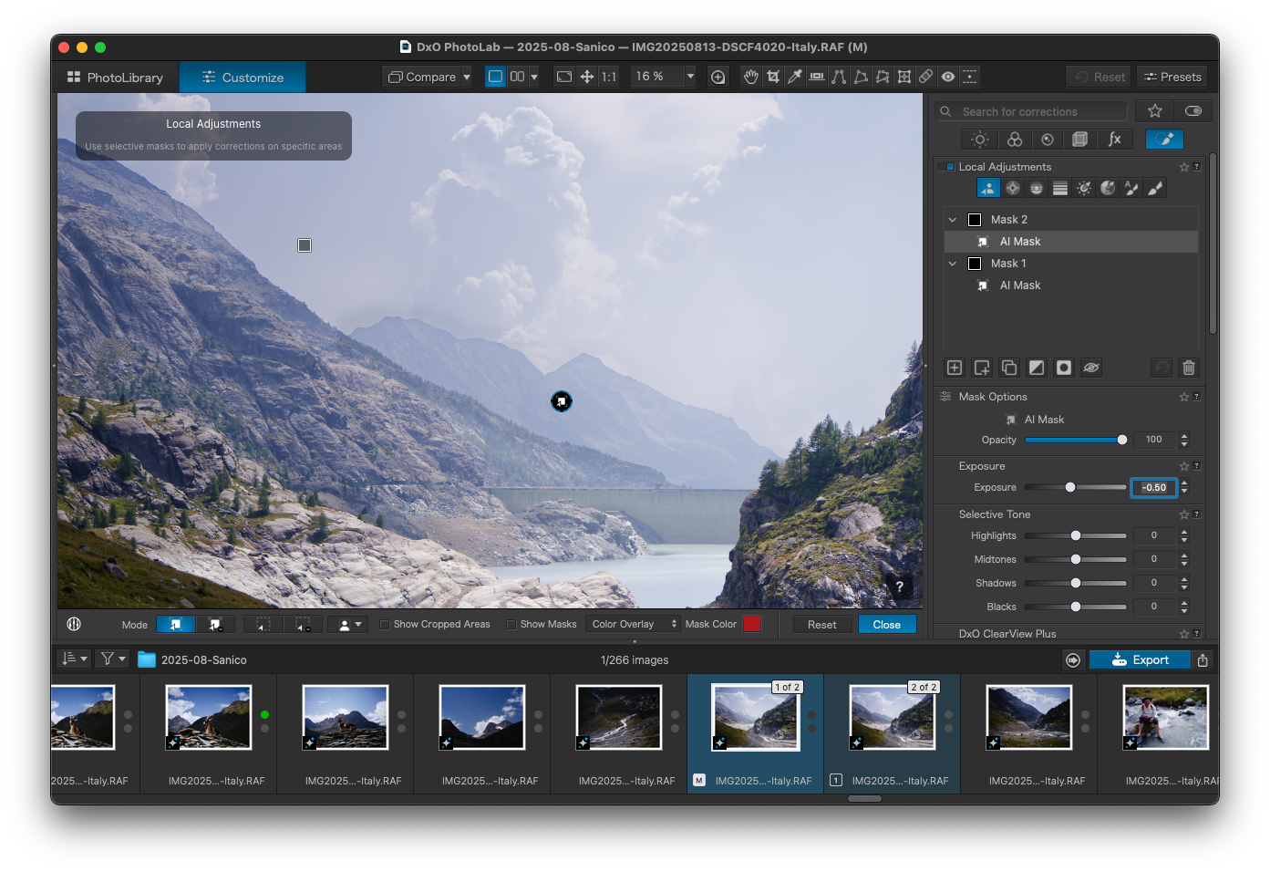Choose the Graduated Filter mask tool
1270x872 pixels.
1059,188
